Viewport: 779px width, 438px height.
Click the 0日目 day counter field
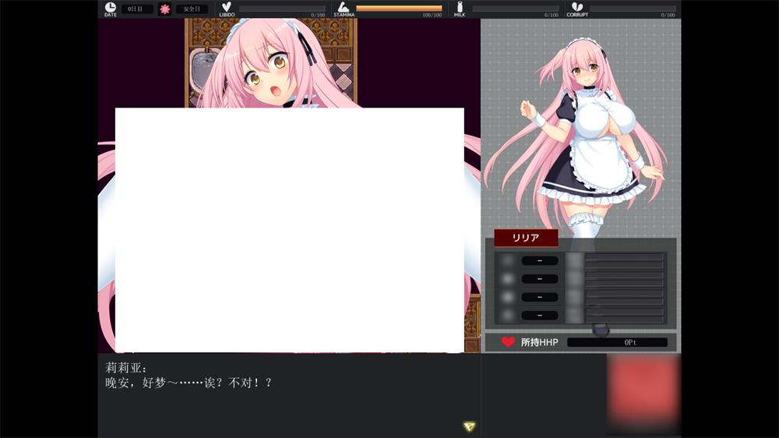tap(137, 9)
